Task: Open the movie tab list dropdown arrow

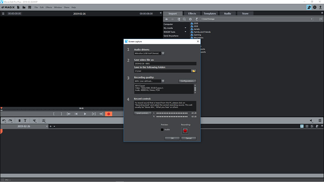Action: [54, 126]
